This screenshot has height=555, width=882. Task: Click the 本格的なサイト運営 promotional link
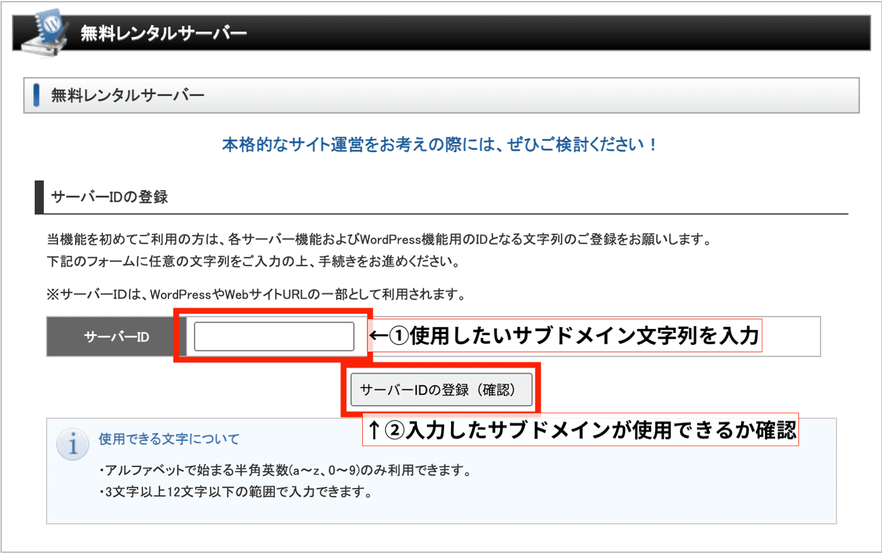(x=440, y=144)
